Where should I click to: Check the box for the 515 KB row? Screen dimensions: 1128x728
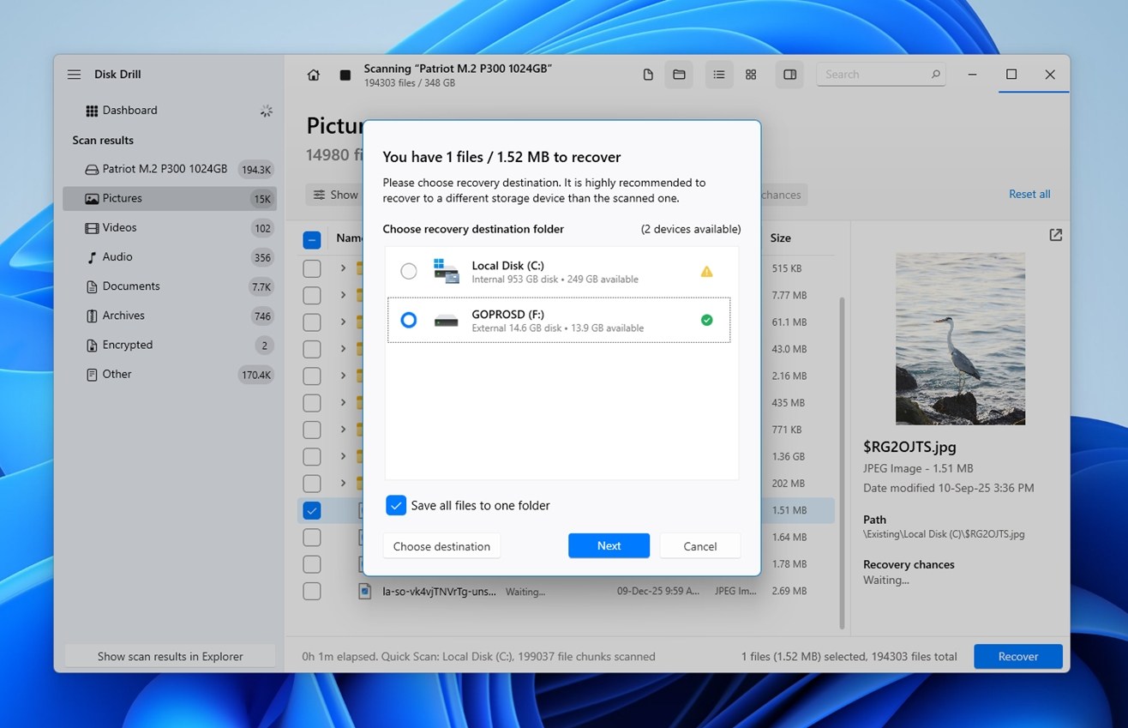[x=312, y=268]
